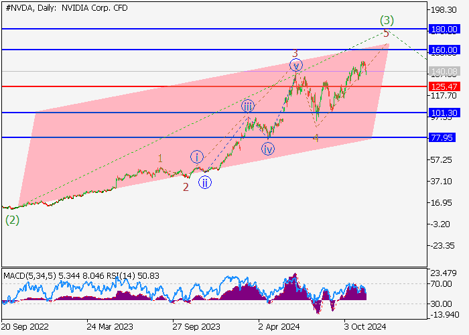Viewport: 469px width, 335px height.
Task: Click the RSI(14) 50.83 indicator label
Action: [x=133, y=276]
